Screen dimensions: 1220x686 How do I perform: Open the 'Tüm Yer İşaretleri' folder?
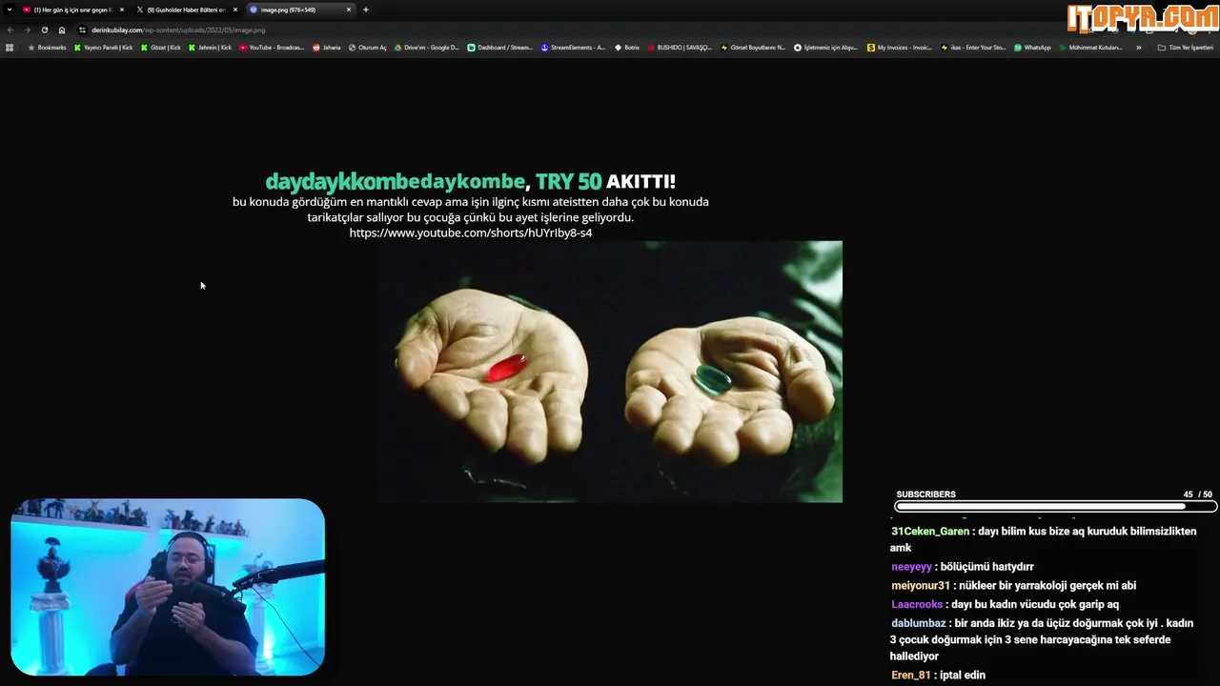point(1185,47)
